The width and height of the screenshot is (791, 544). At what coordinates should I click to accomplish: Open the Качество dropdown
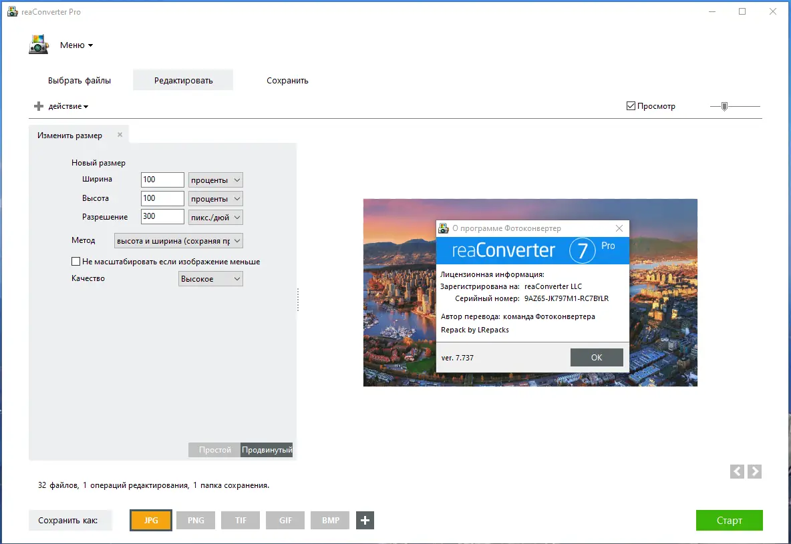[210, 279]
